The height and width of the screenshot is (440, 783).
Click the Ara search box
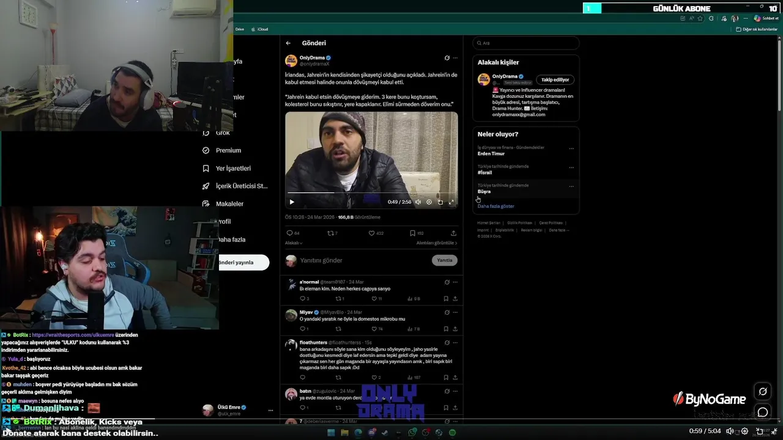point(526,43)
